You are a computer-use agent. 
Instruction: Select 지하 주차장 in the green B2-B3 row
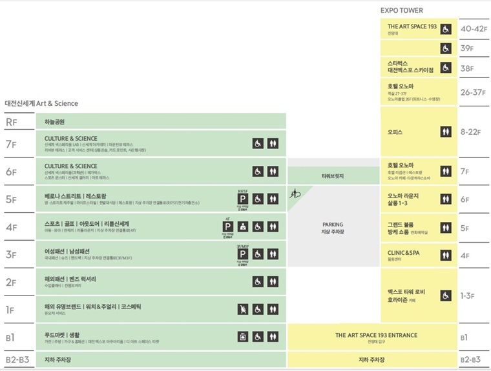57,360
